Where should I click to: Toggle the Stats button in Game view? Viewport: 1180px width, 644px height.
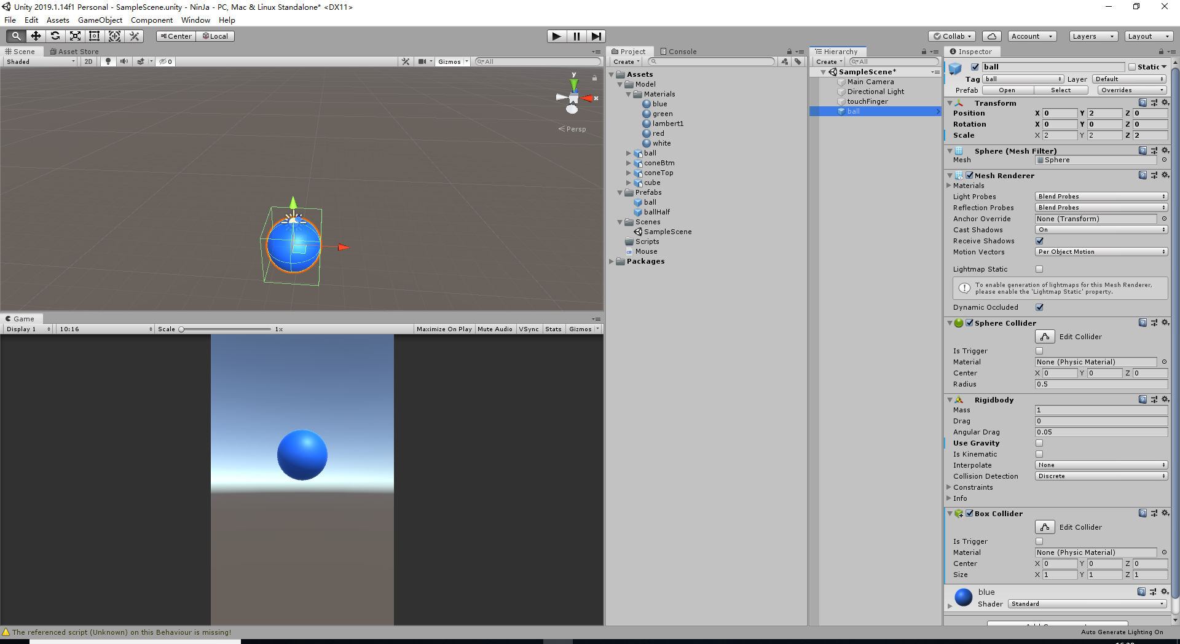point(553,329)
